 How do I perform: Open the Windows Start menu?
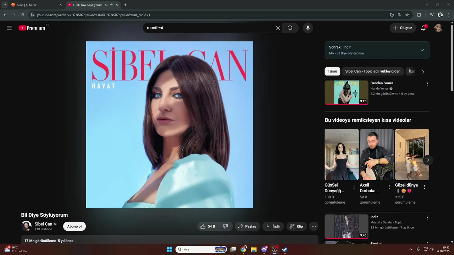coord(169,249)
